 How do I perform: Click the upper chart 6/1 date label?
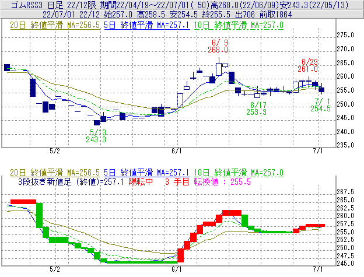coord(177,151)
